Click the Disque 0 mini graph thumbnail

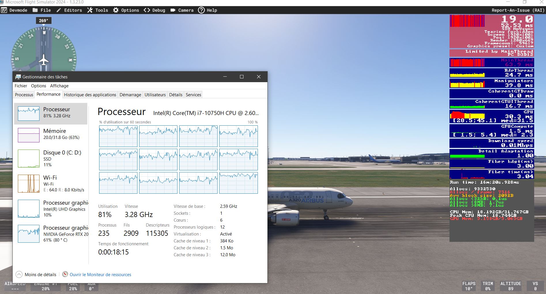(29, 158)
